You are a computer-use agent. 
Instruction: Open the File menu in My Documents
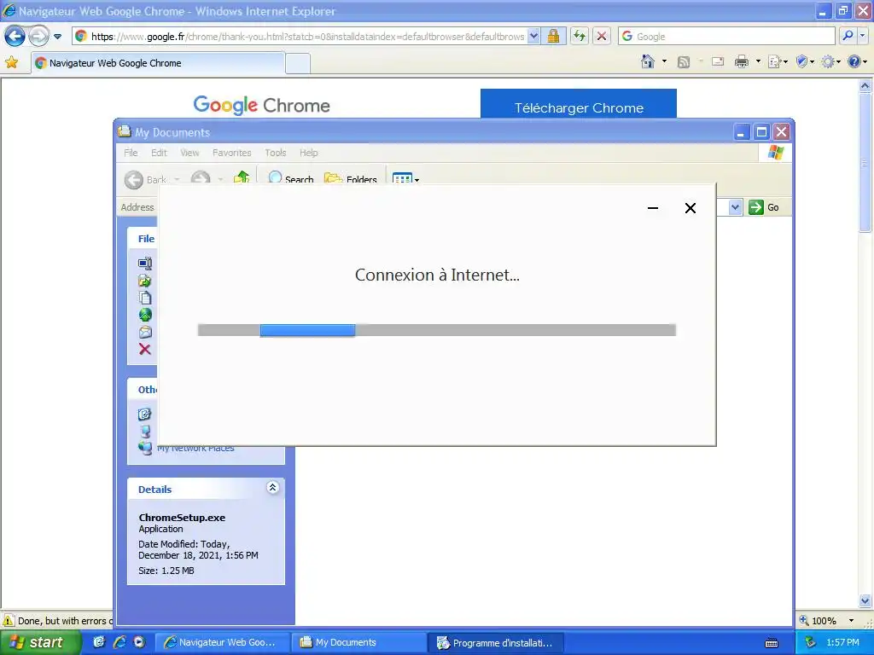[131, 153]
